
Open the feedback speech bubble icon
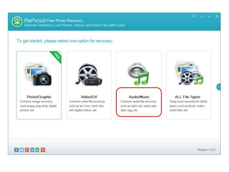point(194,16)
